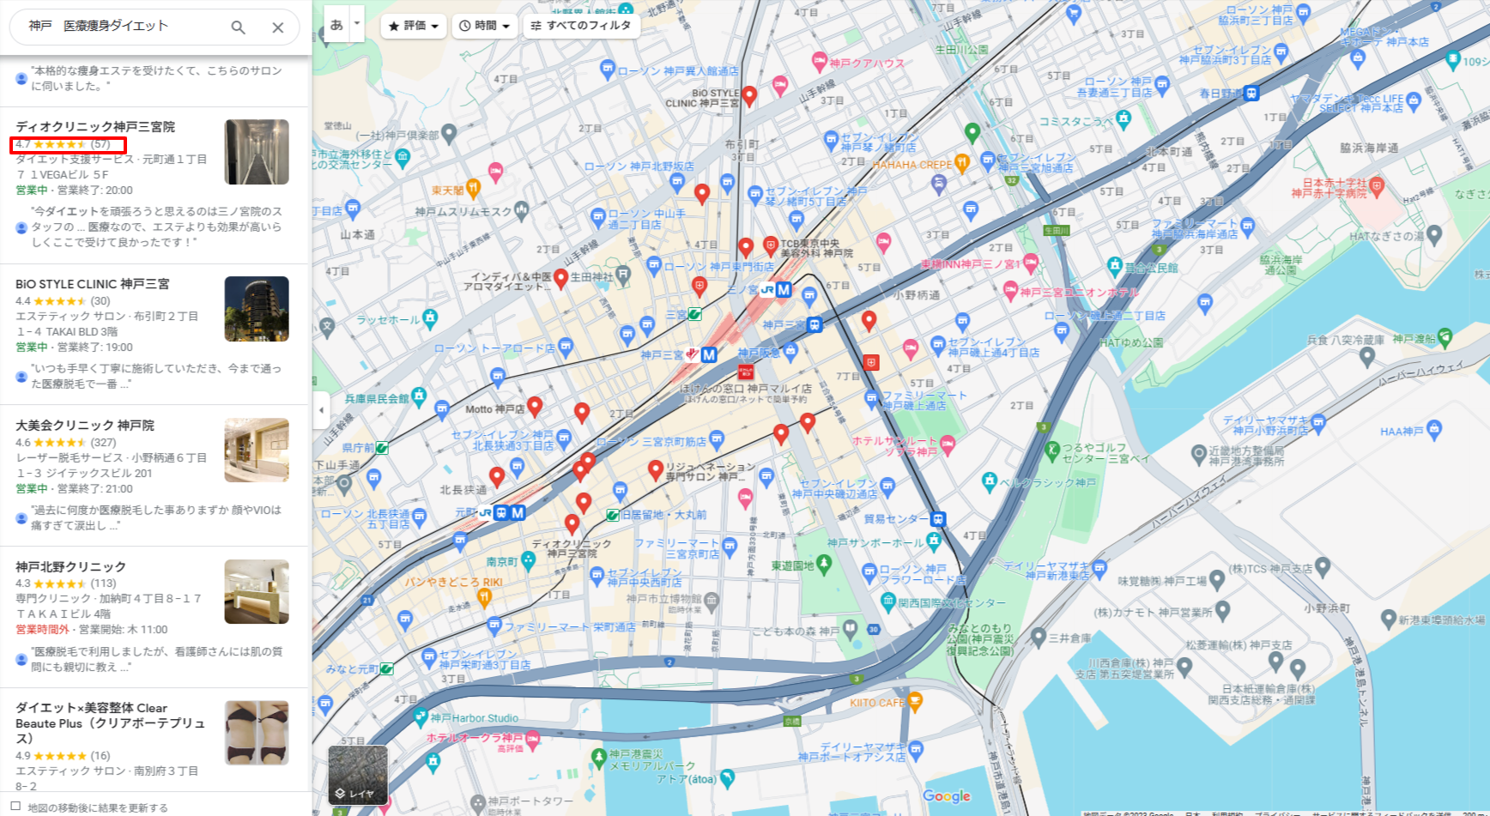Click the search box text 神戸 医療痩身ダイエット
The width and height of the screenshot is (1490, 816).
pyautogui.click(x=98, y=26)
